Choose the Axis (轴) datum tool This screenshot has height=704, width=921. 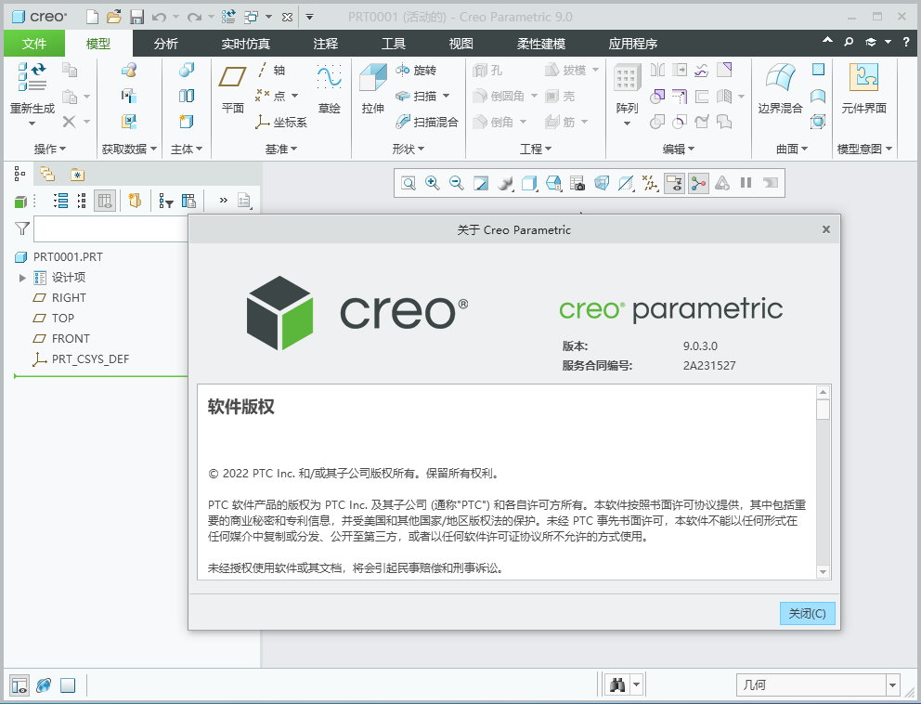pyautogui.click(x=271, y=70)
